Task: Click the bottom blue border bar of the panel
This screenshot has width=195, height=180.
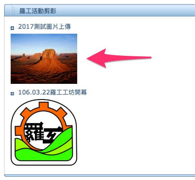Action: (100, 175)
